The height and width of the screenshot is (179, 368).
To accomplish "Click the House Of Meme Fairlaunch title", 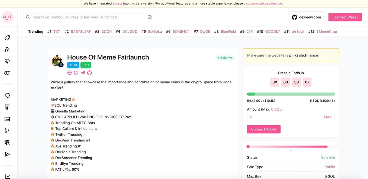I will 108,57.
